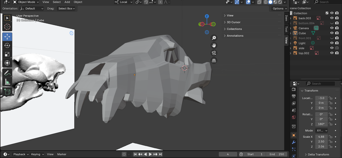
Task: Select the Measure tool
Action: coord(7,82)
